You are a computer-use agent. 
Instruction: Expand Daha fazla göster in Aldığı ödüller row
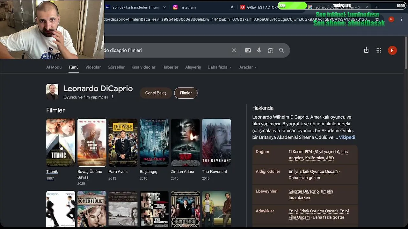click(x=304, y=177)
